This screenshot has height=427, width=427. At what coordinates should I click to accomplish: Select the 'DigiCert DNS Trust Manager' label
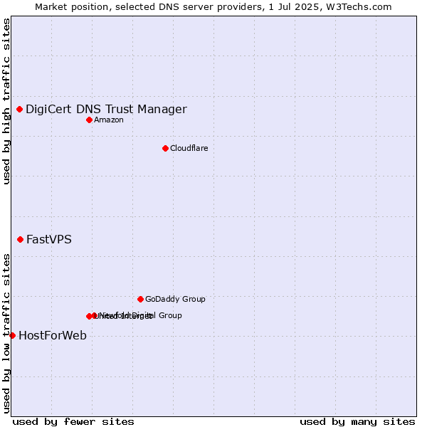(106, 110)
